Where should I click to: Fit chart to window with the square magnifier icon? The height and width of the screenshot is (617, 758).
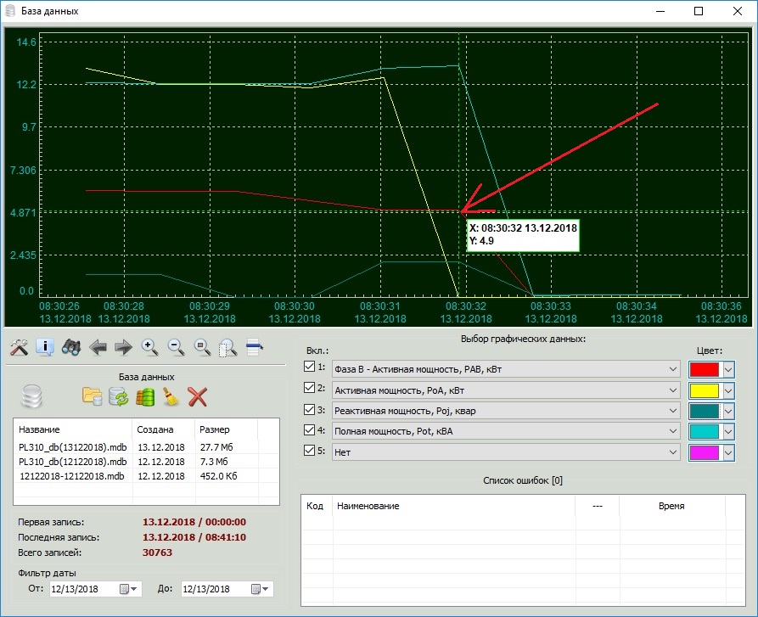(x=202, y=347)
